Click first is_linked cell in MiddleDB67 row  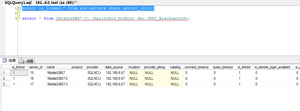(19, 73)
